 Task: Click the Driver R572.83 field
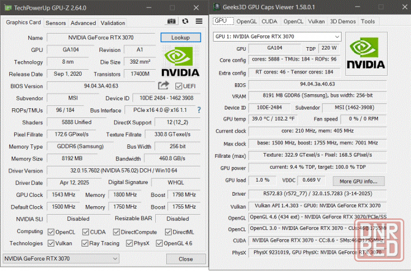tap(317, 194)
